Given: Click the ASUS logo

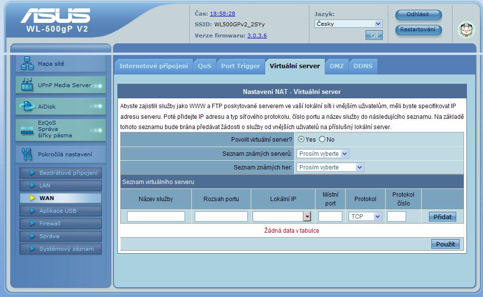Looking at the screenshot, I should (x=56, y=16).
